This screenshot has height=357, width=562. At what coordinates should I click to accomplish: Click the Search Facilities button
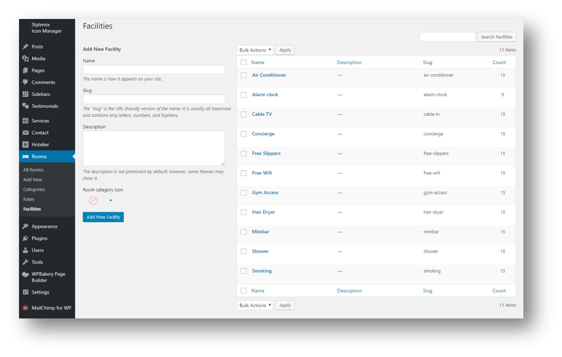coord(496,37)
